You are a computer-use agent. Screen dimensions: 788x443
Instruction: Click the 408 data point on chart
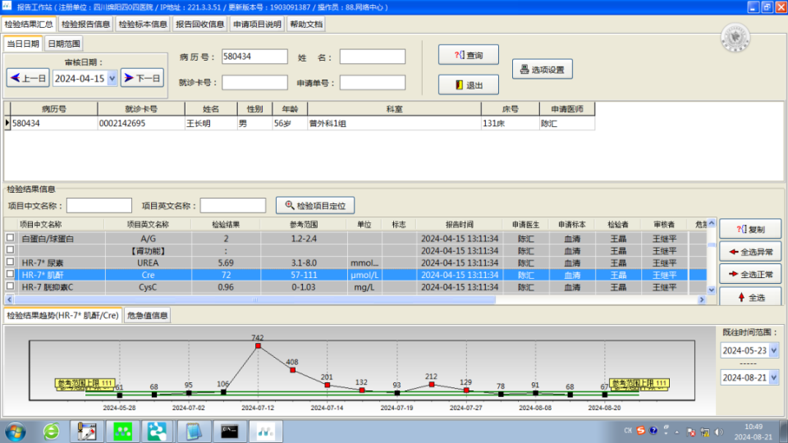pyautogui.click(x=292, y=370)
